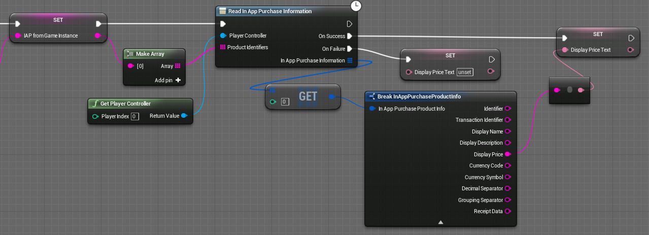649x235 pixels.
Task: Click the Player Index input pin
Action: coord(95,116)
